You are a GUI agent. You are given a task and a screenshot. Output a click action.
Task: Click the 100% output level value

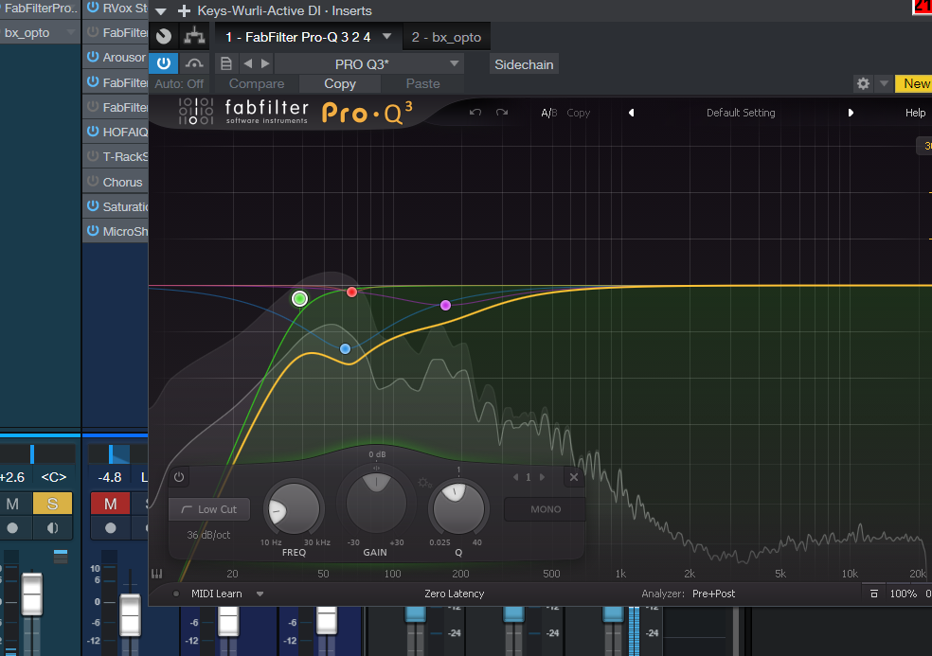903,594
